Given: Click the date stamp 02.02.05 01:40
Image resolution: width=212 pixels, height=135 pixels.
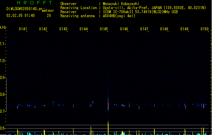Looking at the screenshot, I should click(21, 16).
